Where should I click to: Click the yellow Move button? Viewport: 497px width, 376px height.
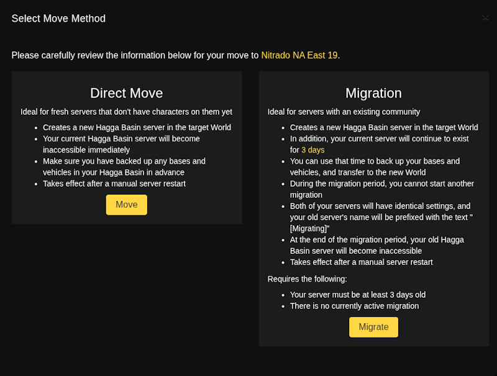pos(127,205)
